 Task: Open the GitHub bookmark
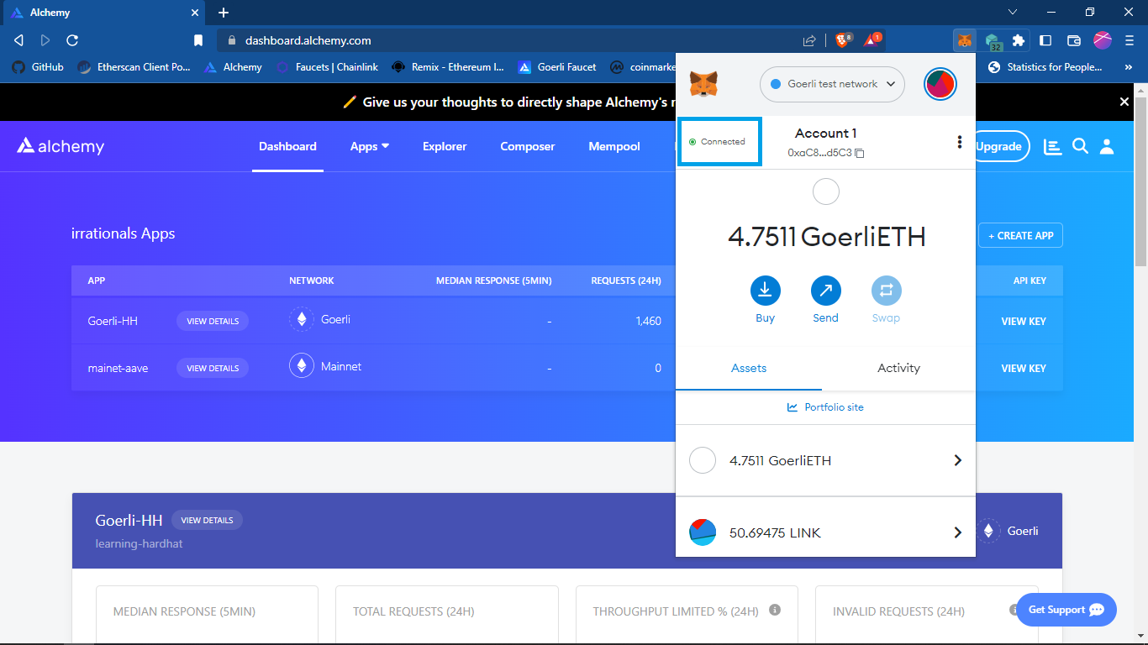point(38,67)
